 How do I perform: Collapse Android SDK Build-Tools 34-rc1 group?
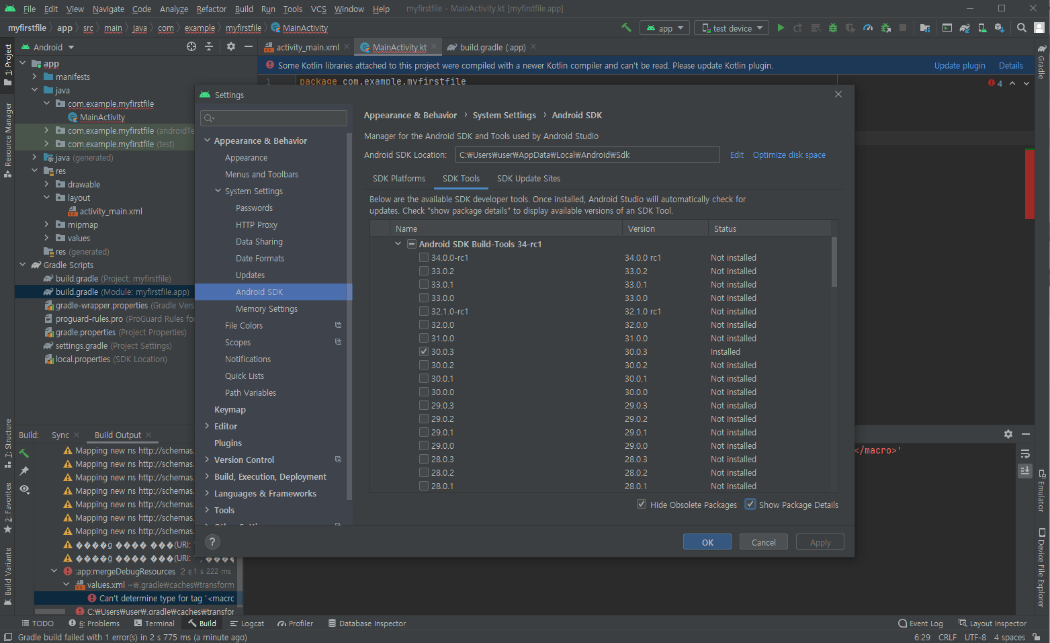[398, 244]
